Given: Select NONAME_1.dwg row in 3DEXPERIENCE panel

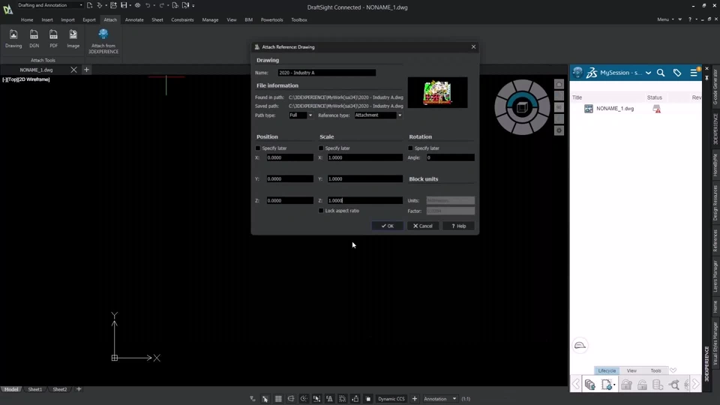Looking at the screenshot, I should point(636,109).
